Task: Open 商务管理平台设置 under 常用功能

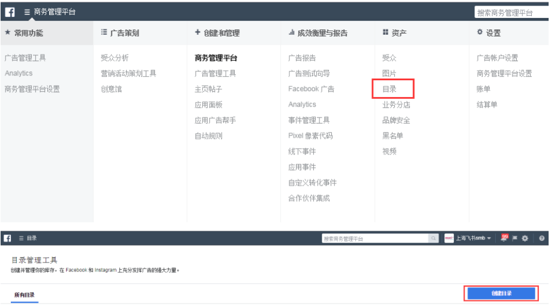Action: [x=32, y=89]
